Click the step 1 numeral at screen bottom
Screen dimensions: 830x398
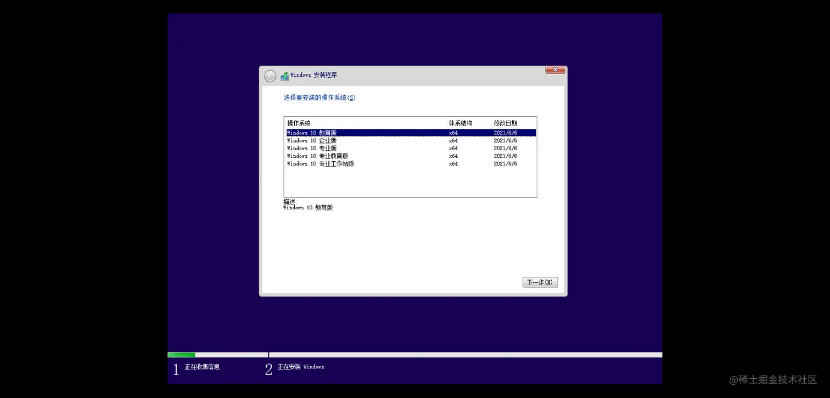176,369
